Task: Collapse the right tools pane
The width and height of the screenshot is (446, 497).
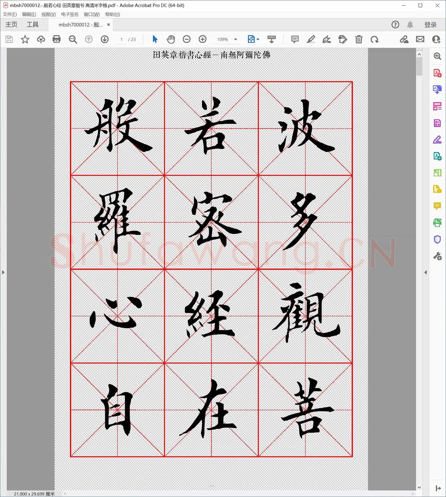Action: tap(425, 272)
